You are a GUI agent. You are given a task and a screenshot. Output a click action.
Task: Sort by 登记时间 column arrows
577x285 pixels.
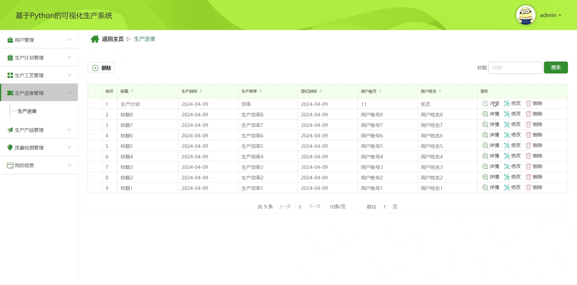point(321,91)
